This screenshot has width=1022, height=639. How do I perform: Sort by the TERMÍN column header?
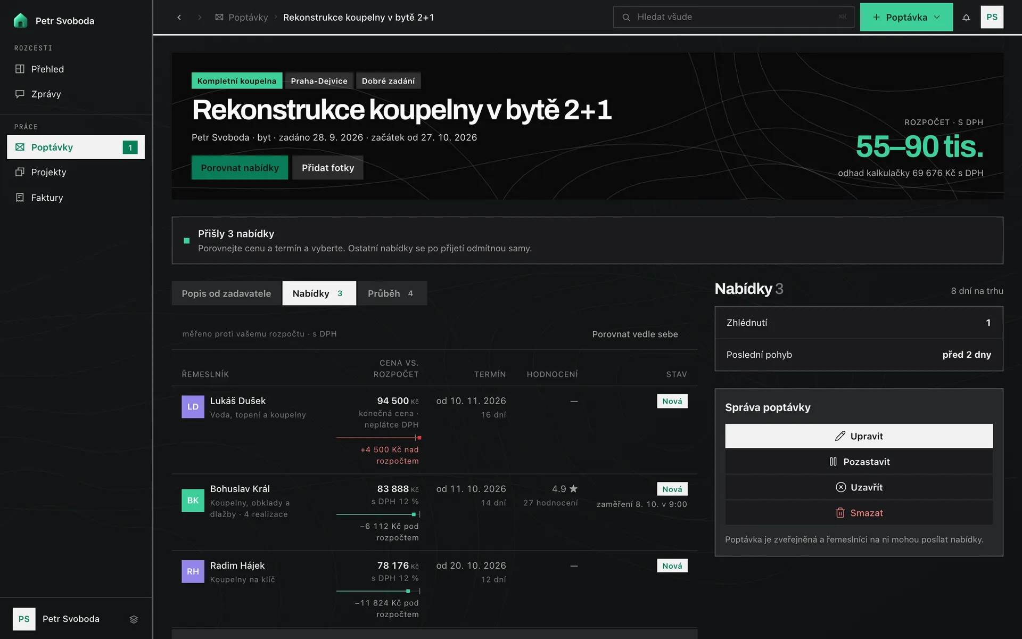coord(490,374)
